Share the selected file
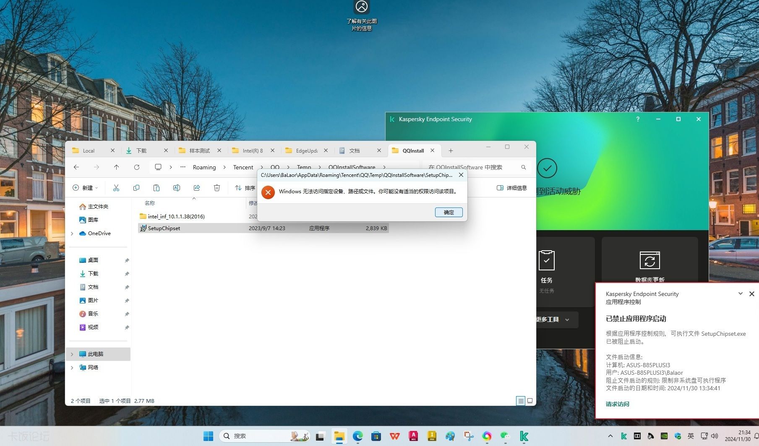Viewport: 759px width, 446px height. tap(197, 188)
